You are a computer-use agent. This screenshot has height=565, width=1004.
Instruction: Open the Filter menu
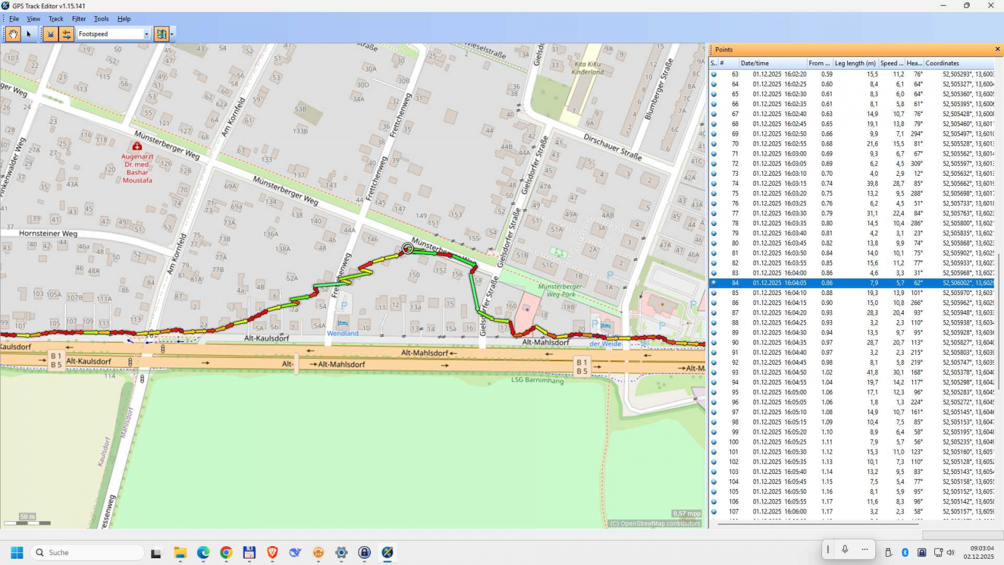pyautogui.click(x=78, y=19)
